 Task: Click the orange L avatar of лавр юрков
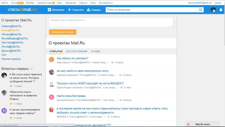click(51, 59)
